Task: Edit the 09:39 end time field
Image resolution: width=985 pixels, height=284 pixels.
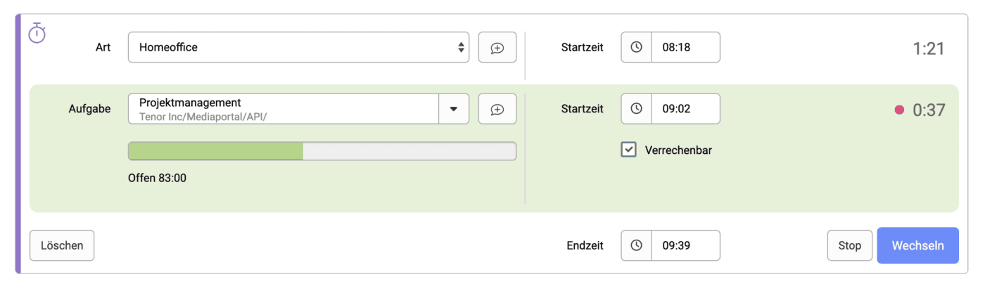Action: [x=685, y=245]
